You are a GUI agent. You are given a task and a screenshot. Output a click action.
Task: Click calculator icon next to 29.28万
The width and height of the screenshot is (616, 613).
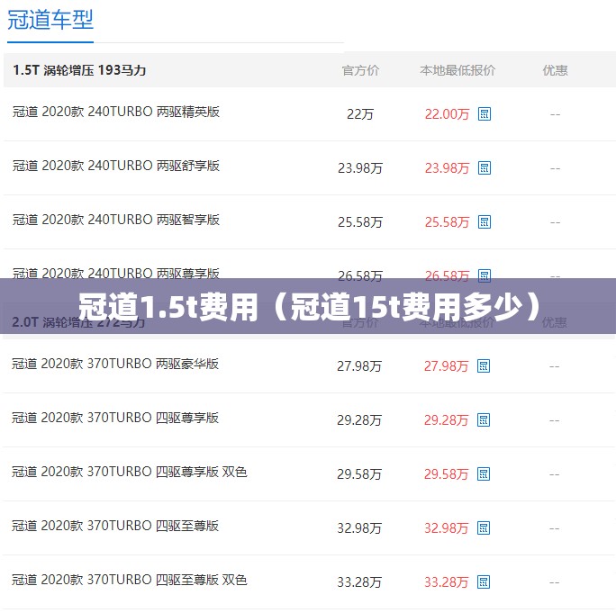(484, 420)
